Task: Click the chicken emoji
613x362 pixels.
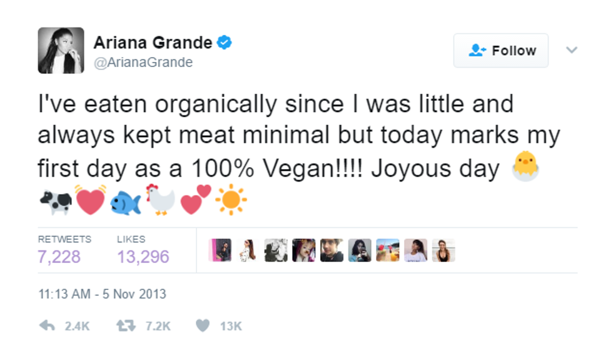Action: (161, 200)
